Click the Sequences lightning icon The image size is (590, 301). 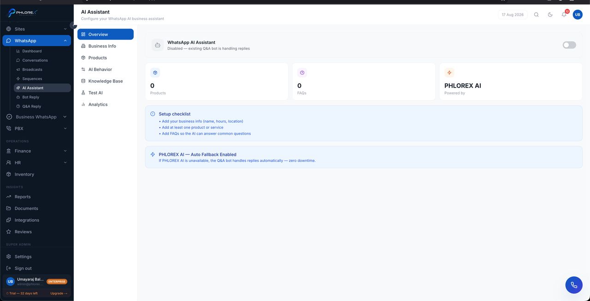coord(18,79)
